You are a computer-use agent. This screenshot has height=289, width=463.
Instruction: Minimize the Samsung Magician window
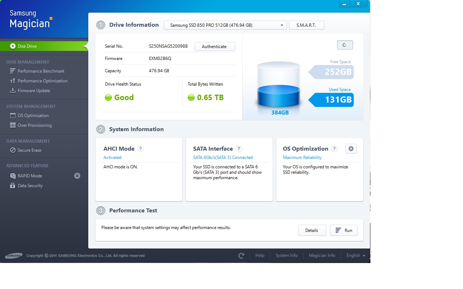point(344,4)
